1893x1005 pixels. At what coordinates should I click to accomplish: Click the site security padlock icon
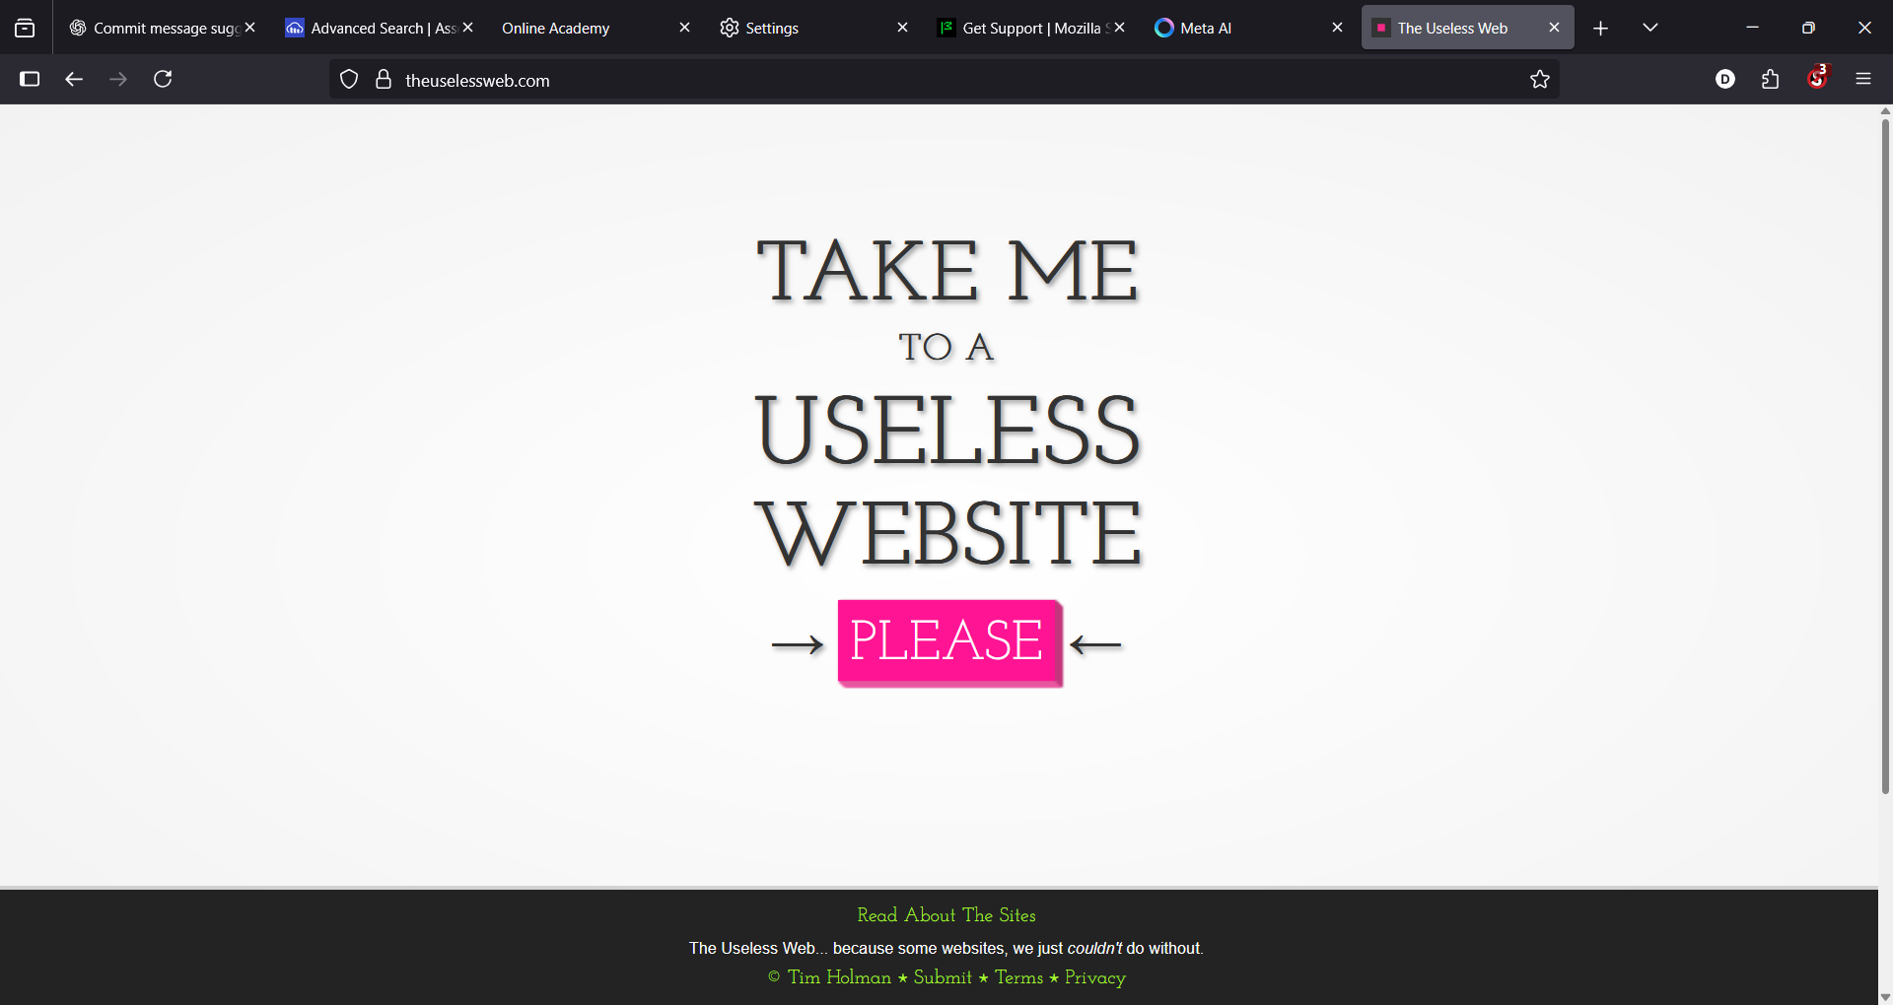[384, 80]
